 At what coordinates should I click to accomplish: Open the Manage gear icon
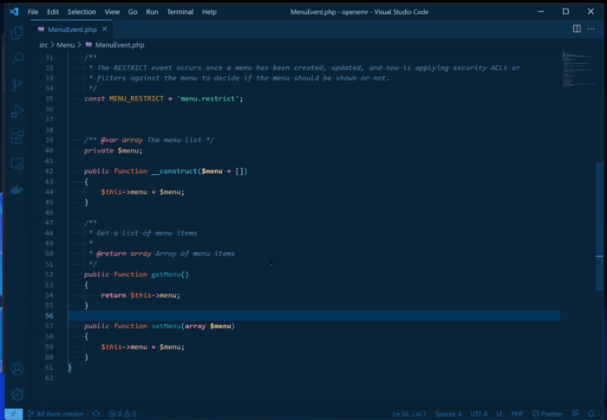pyautogui.click(x=17, y=394)
